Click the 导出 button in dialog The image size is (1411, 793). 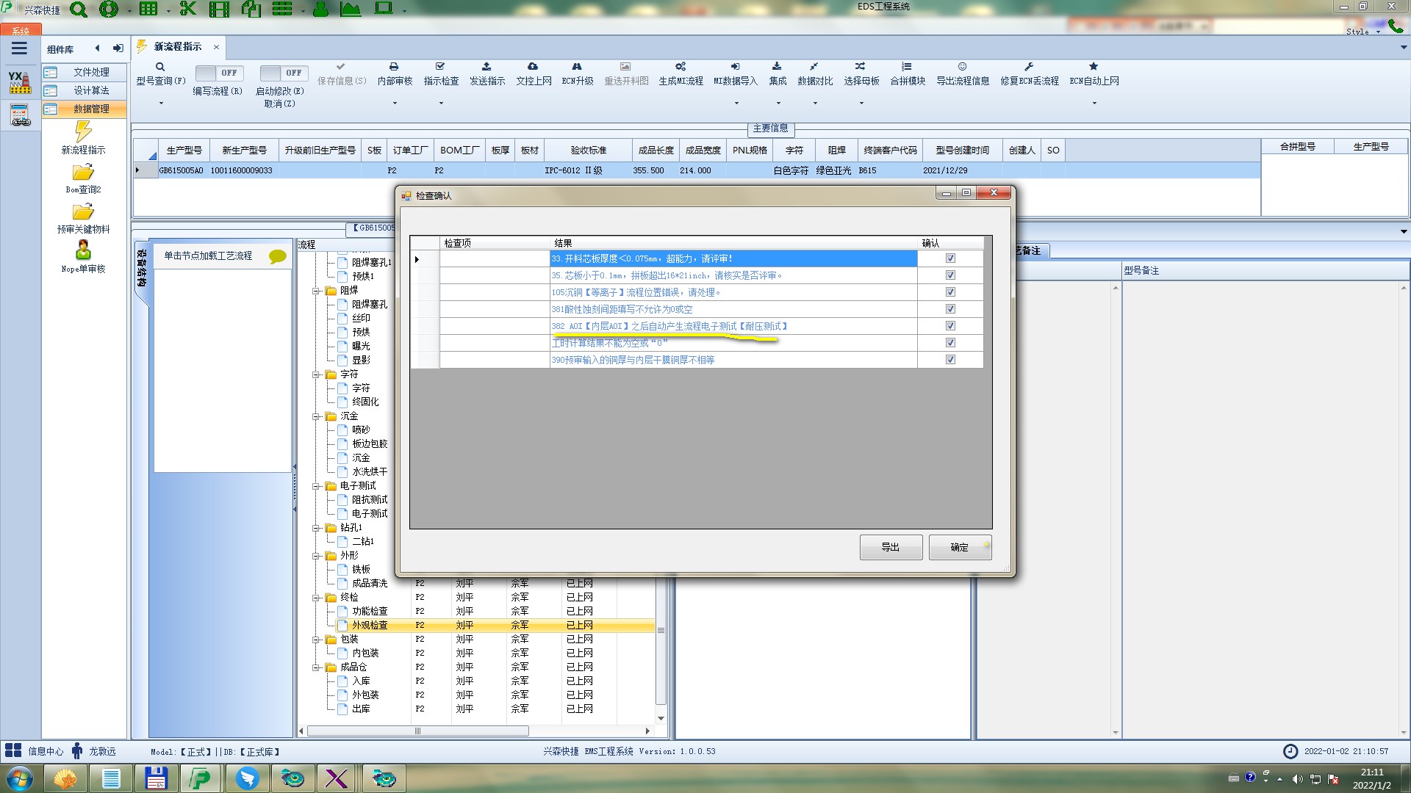[890, 548]
